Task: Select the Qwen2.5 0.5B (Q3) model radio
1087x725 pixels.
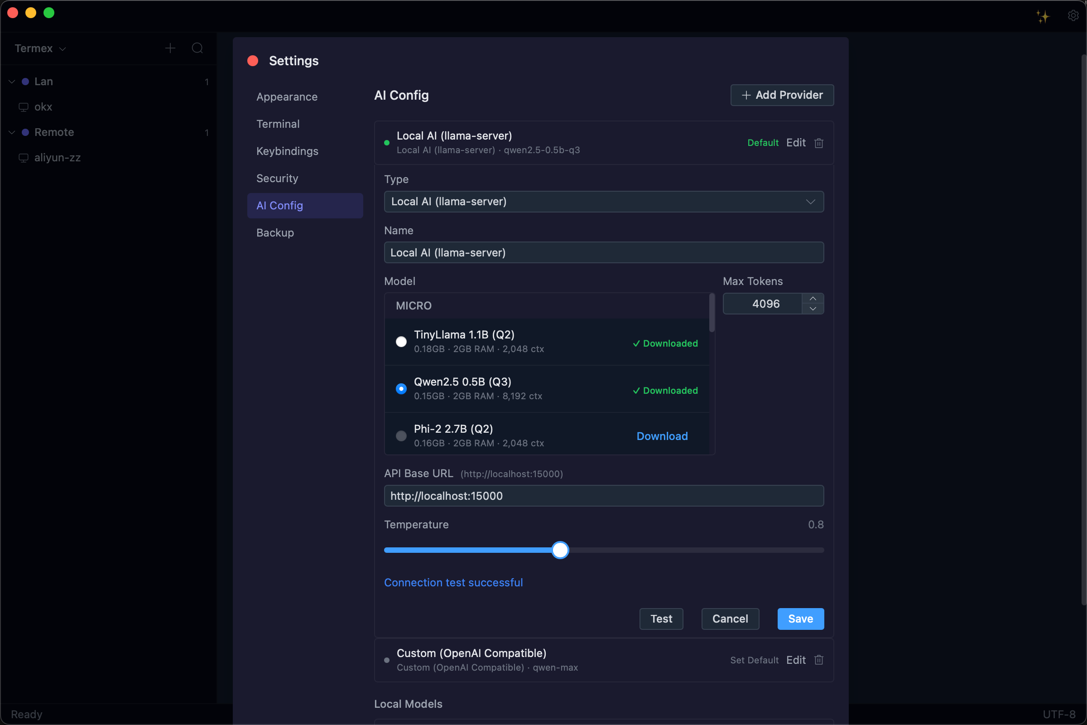Action: pos(401,389)
